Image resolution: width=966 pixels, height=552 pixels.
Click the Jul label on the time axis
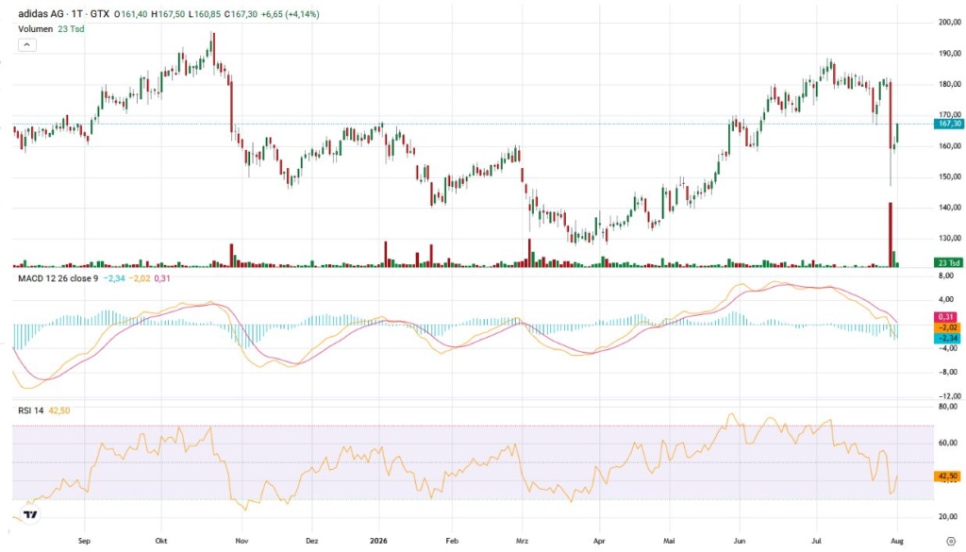click(817, 541)
